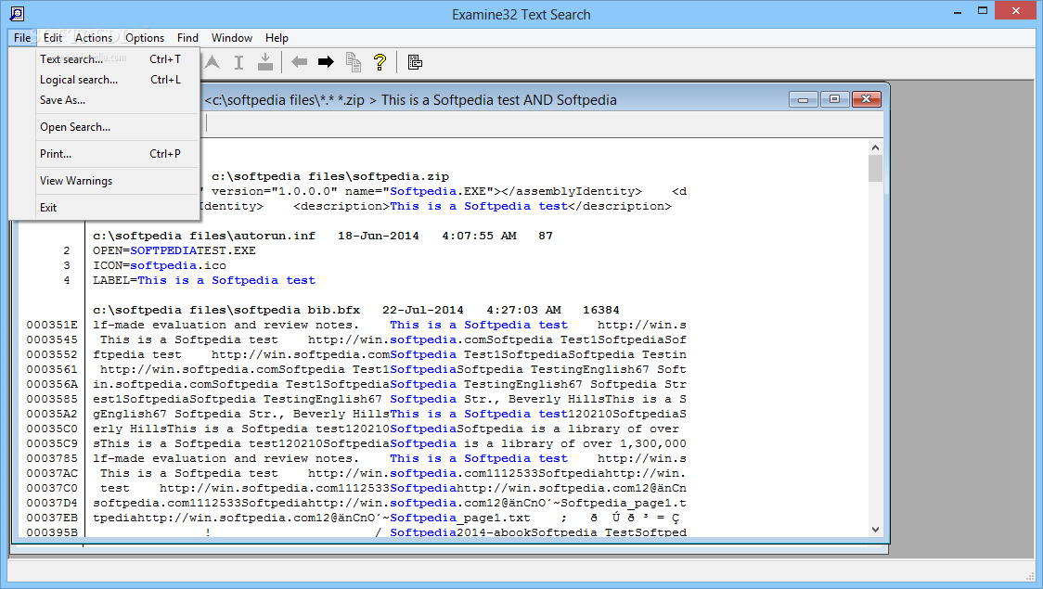Click the file path softpedia.zip result header
1043x589 pixels.
click(x=330, y=177)
